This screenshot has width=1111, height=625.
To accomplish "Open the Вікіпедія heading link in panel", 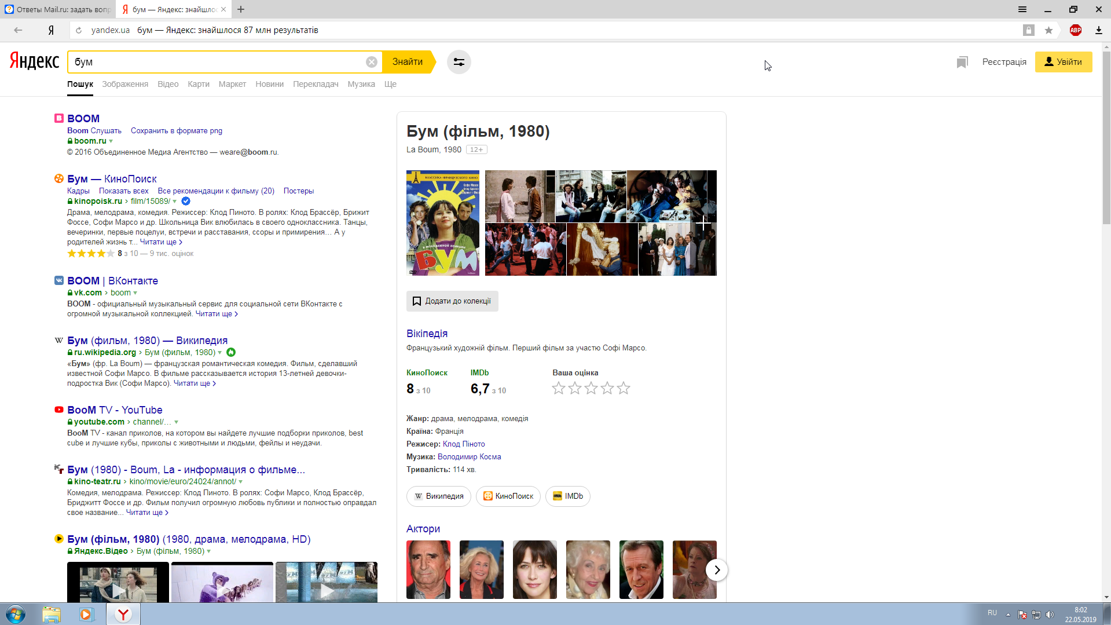I will (427, 334).
